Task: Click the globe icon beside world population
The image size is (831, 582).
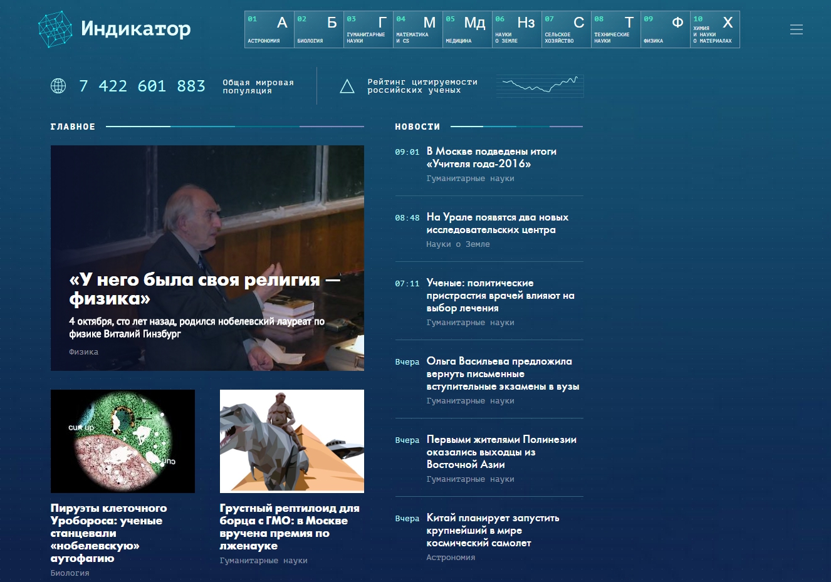Action: click(58, 86)
